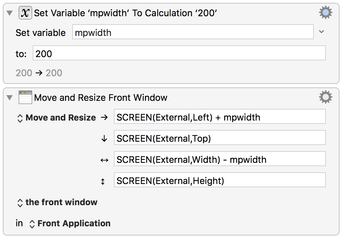Screen dimensions: 343x239
Task: Click the 'to: 200' calculation field
Action: [179, 53]
